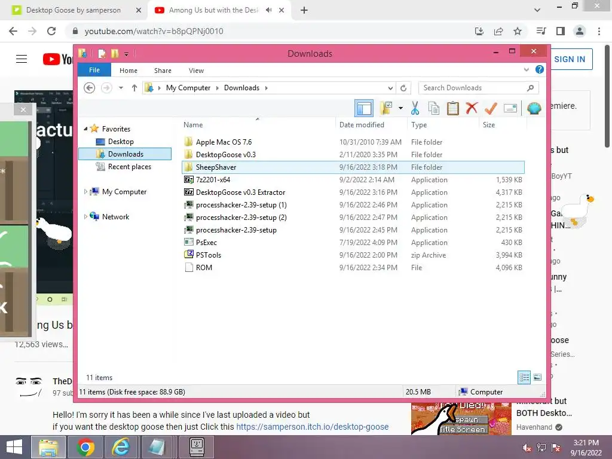Switch to Details view via status bar icon
Image resolution: width=612 pixels, height=459 pixels.
click(524, 377)
